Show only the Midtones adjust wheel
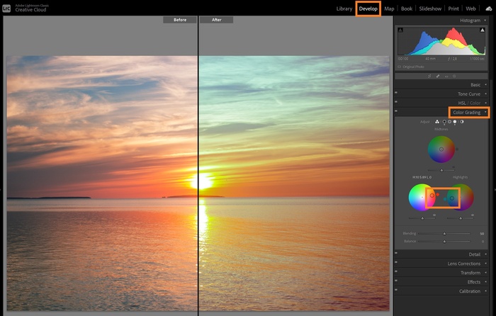This screenshot has width=496, height=316. (449, 122)
